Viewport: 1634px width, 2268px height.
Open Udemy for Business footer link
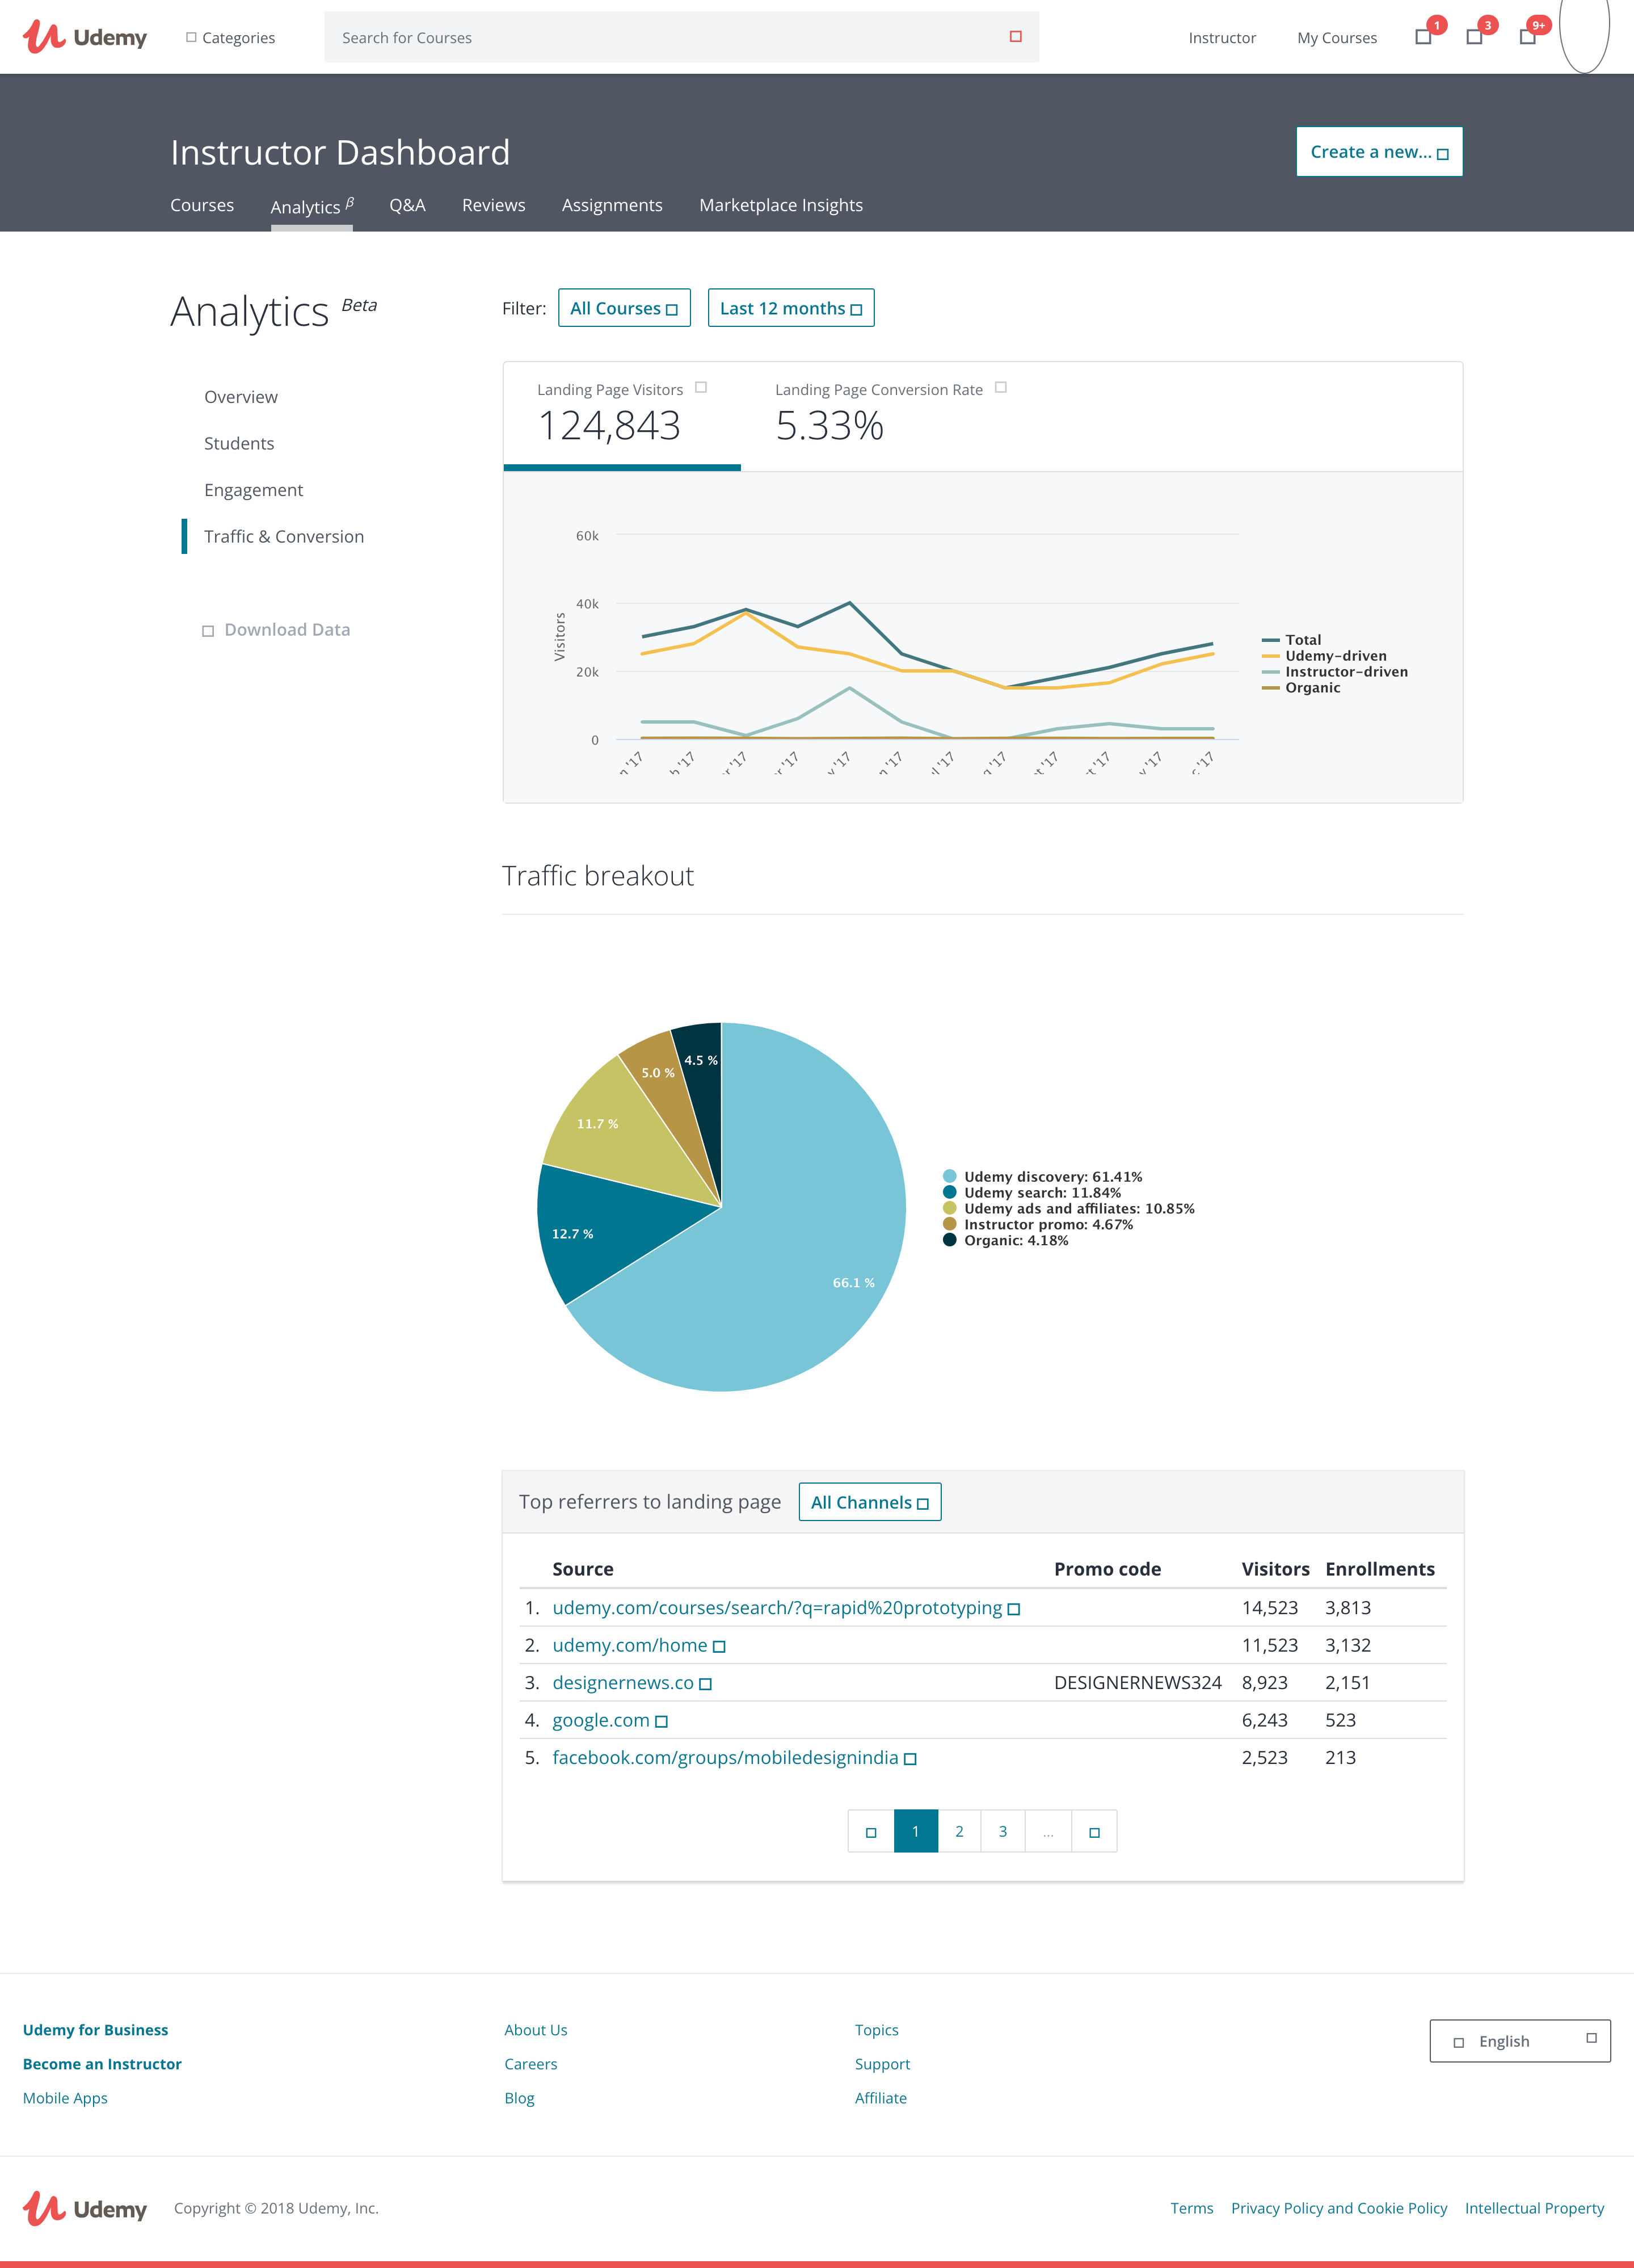point(95,2031)
